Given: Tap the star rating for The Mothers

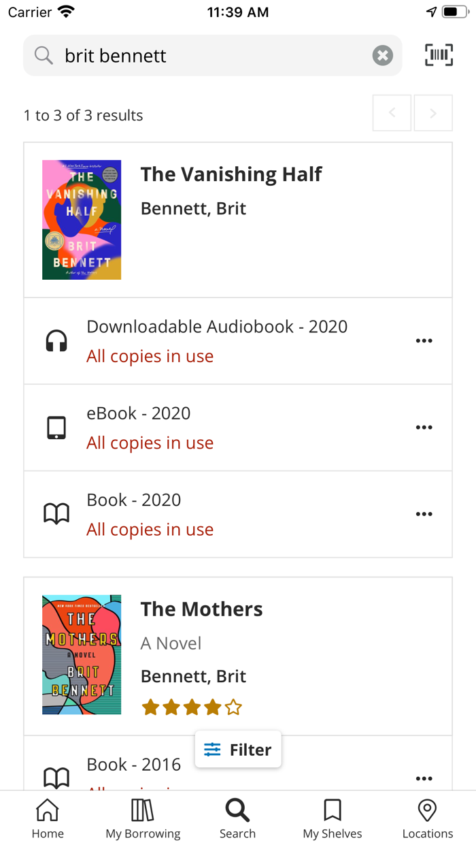Looking at the screenshot, I should [192, 707].
